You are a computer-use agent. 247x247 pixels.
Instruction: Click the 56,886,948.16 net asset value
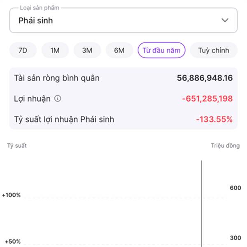click(x=205, y=78)
